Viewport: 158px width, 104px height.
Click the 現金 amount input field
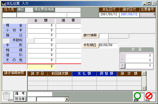41,26
